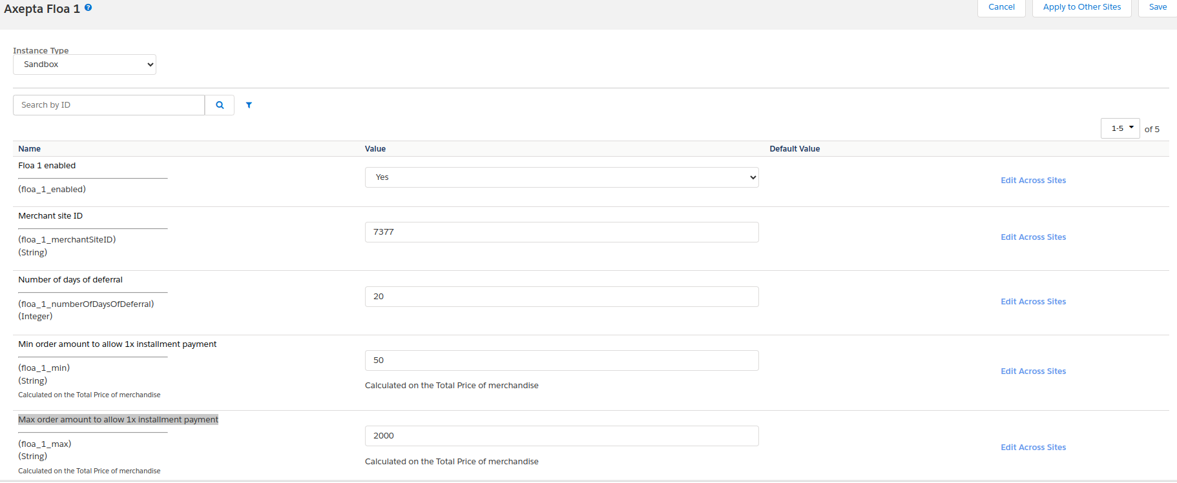The image size is (1177, 483).
Task: Click the magnifier search icon button
Action: coord(220,105)
